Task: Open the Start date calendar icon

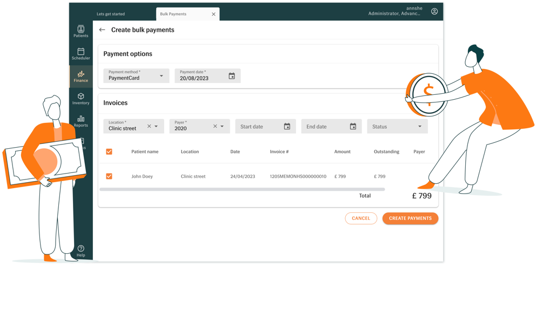Action: pos(287,126)
